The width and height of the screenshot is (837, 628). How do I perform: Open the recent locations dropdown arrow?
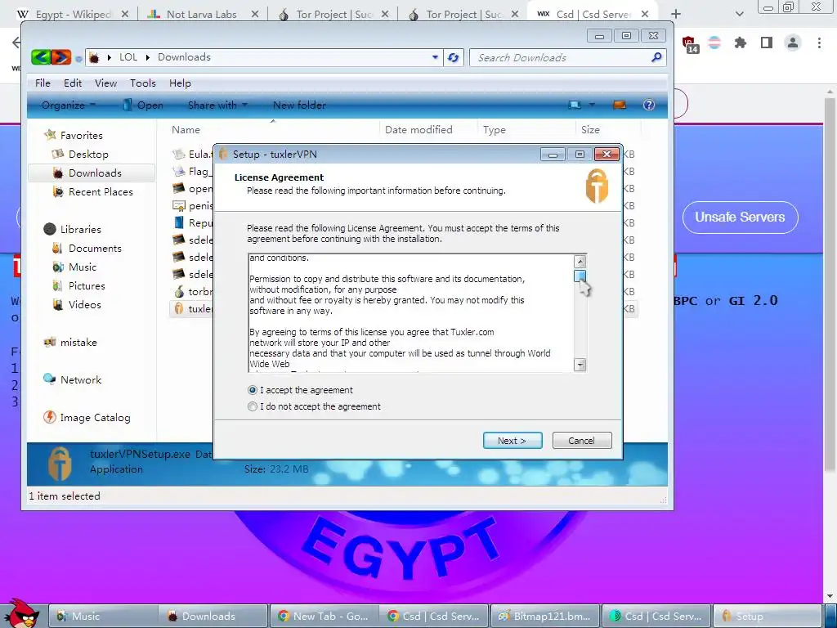tap(78, 58)
